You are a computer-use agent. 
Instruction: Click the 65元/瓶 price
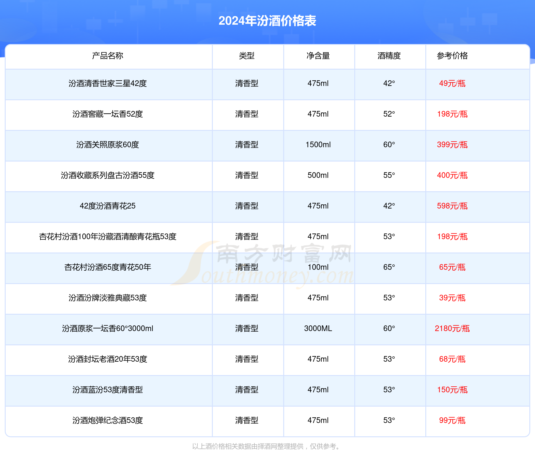pos(452,267)
